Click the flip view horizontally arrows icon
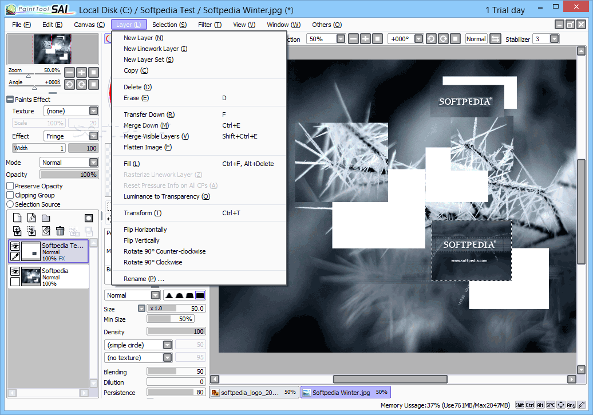Viewport: 593px width, 415px height. click(x=495, y=39)
